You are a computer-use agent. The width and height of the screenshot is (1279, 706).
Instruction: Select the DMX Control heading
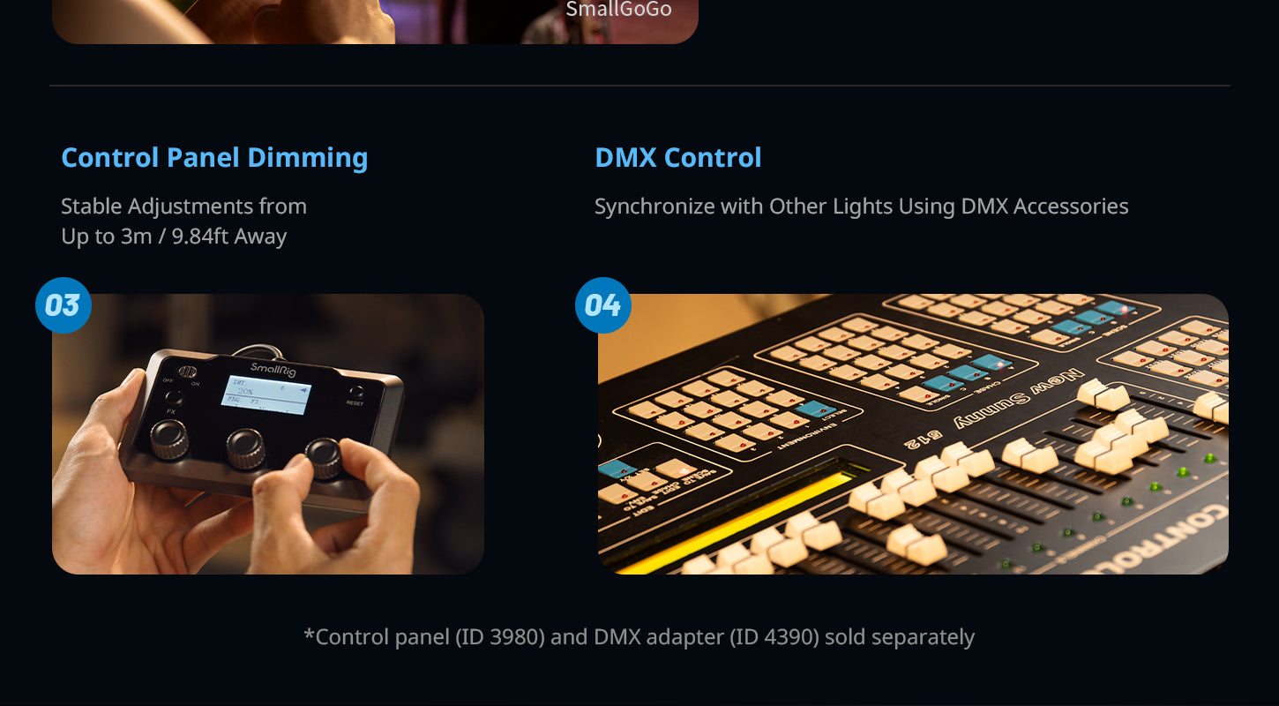tap(678, 158)
